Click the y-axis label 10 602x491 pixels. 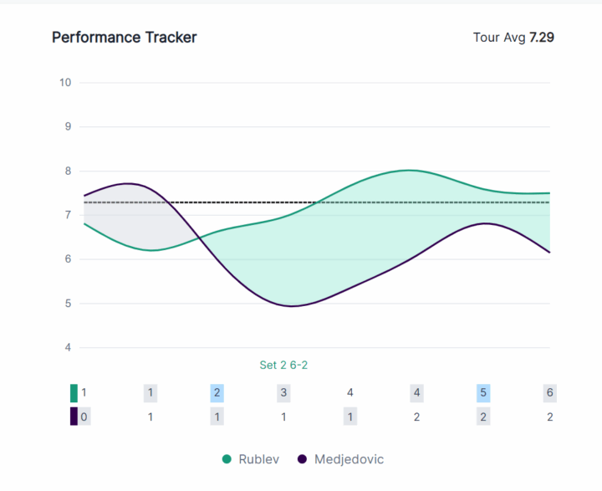point(65,83)
